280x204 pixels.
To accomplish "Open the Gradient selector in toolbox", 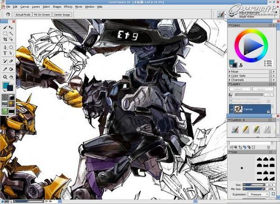I will (x=12, y=97).
